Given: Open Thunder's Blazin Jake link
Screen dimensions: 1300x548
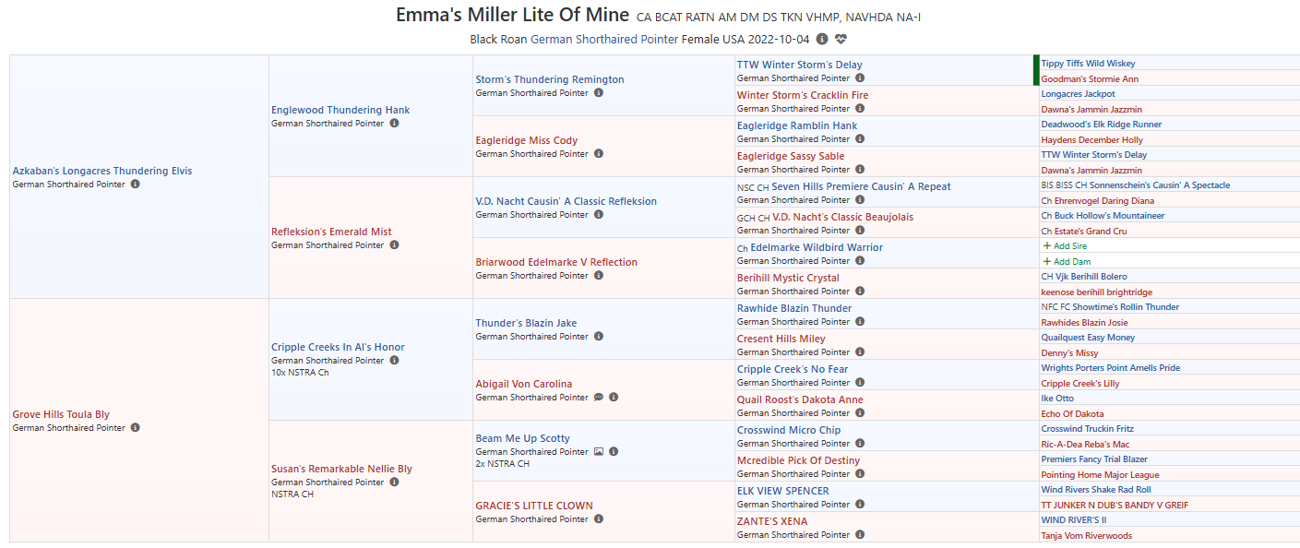Looking at the screenshot, I should tap(526, 323).
